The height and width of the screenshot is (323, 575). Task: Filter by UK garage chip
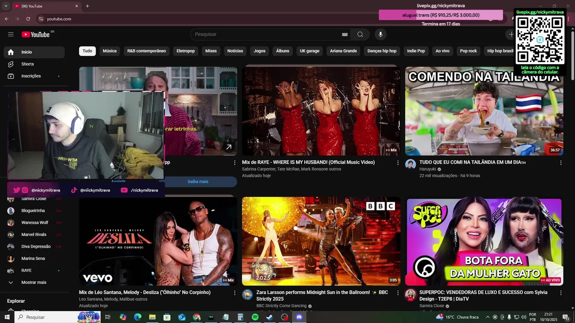tap(310, 51)
